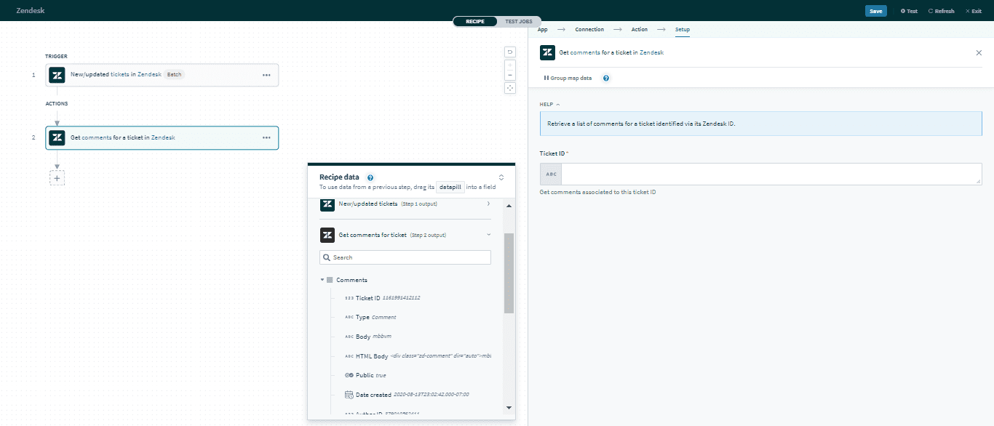Collapse the Comments tree node

[322, 280]
